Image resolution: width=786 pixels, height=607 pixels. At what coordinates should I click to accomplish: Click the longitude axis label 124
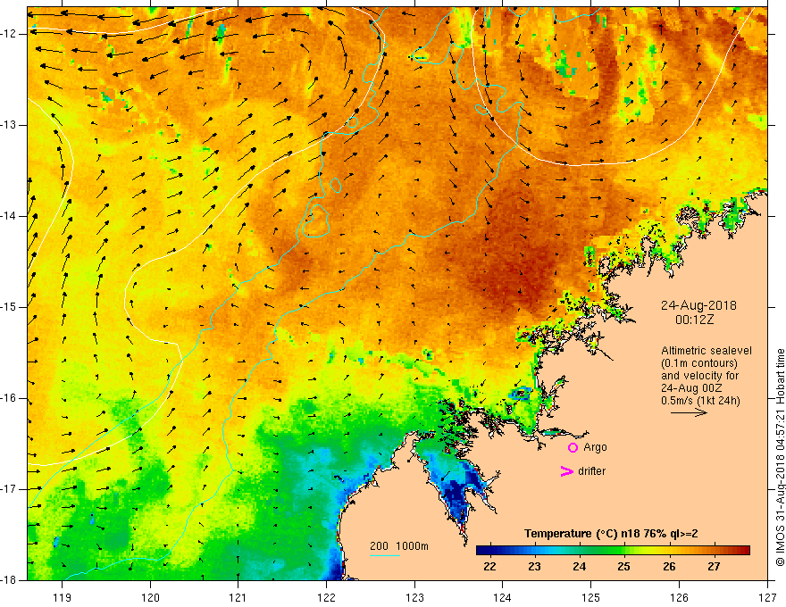click(503, 597)
